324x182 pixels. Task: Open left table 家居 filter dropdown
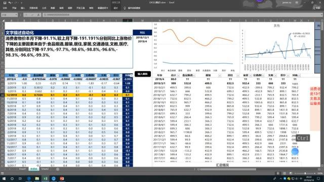[83, 75]
